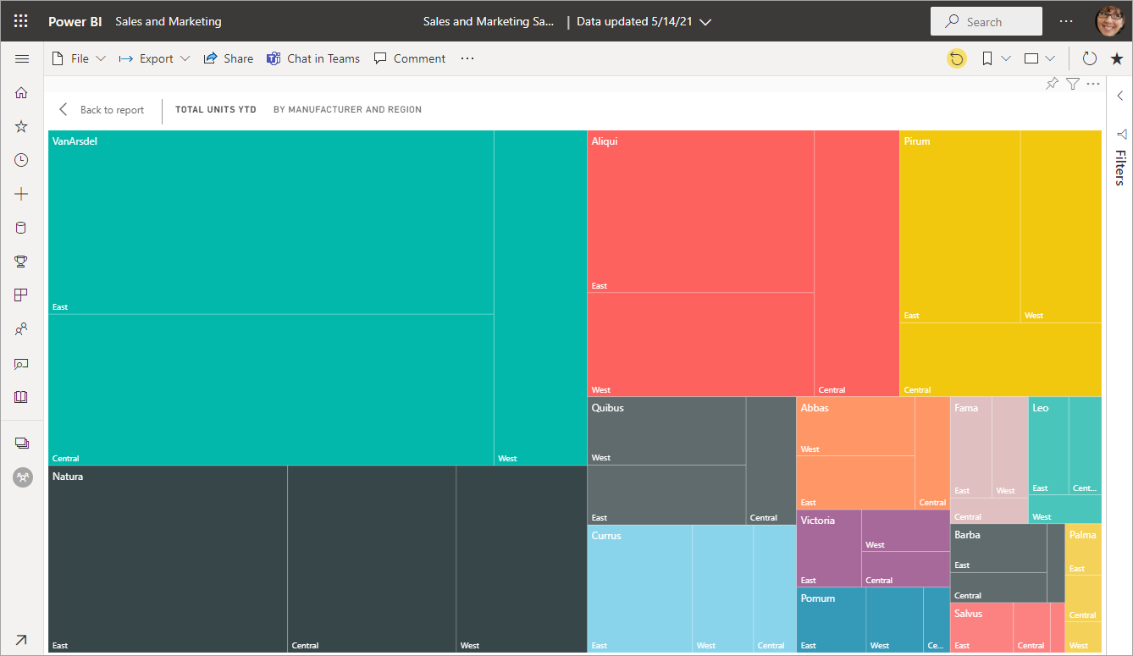This screenshot has height=656, width=1133.
Task: Select Aliqui East red tile
Action: (700, 212)
